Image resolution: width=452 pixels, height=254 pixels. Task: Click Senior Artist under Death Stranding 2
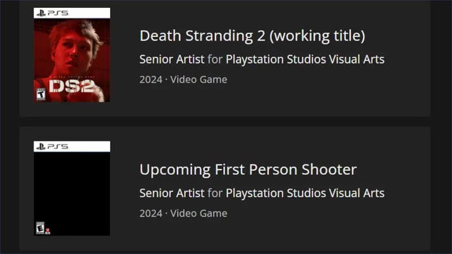tap(172, 60)
